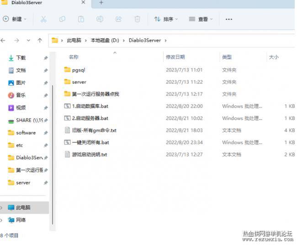Sort by 大小 column header

click(274, 57)
